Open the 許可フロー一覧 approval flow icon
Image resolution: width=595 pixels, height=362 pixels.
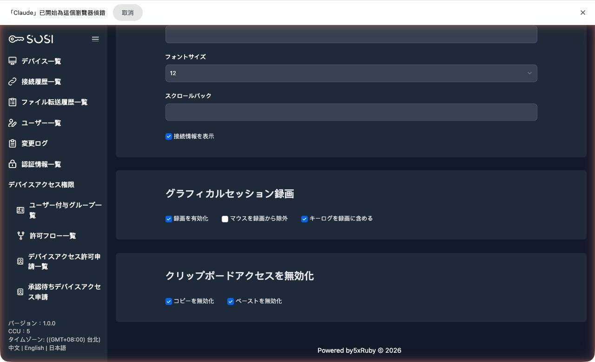(x=20, y=235)
